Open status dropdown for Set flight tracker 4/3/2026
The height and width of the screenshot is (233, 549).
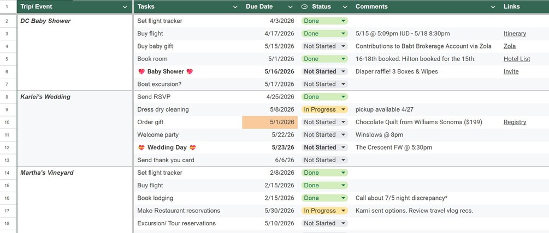click(x=324, y=21)
